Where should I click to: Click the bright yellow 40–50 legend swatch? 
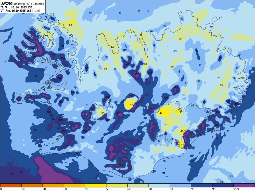point(96,185)
